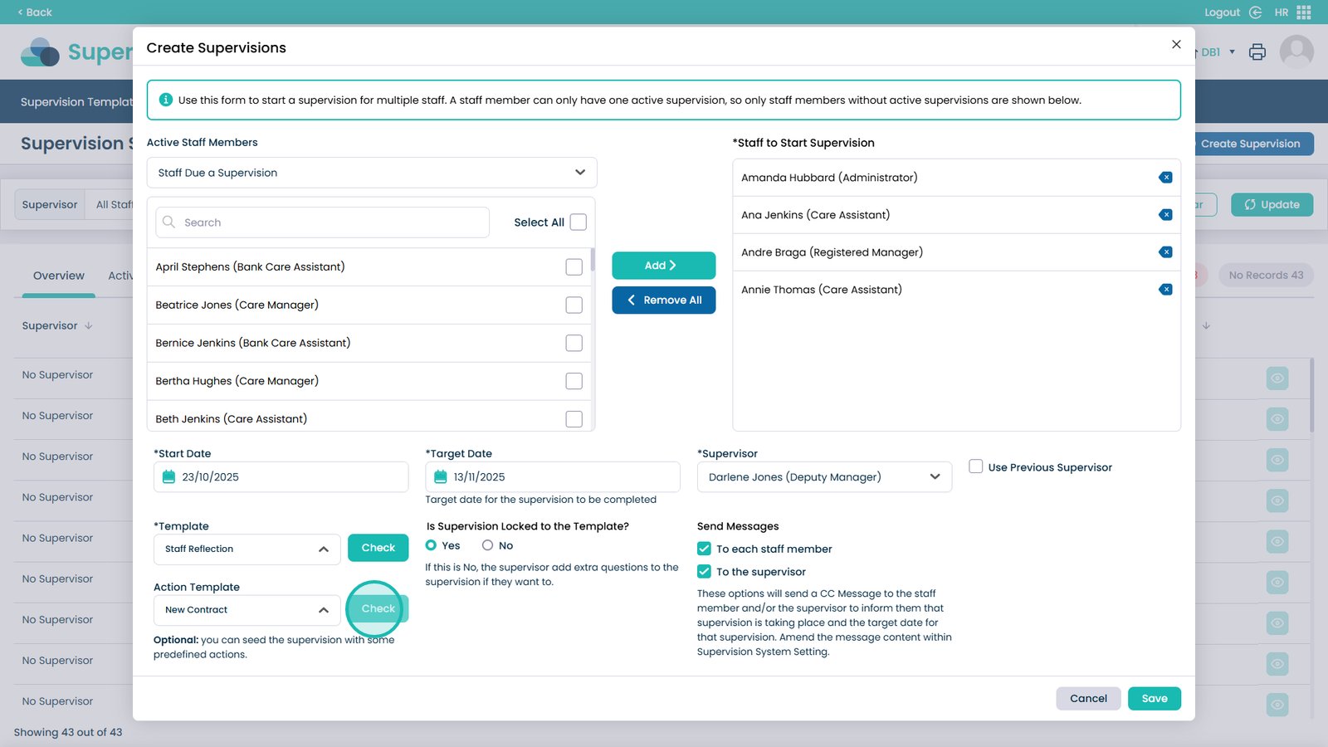Click the search magnifier icon
This screenshot has height=747, width=1328.
tap(168, 222)
